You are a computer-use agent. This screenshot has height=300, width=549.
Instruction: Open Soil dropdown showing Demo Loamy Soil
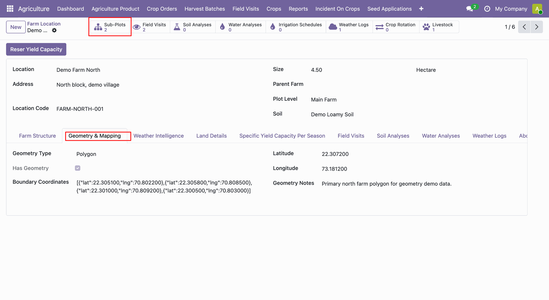click(416, 114)
